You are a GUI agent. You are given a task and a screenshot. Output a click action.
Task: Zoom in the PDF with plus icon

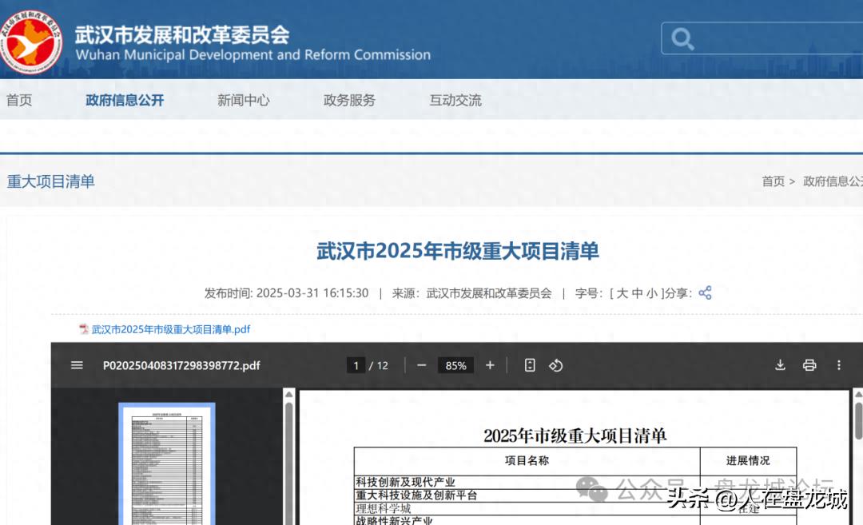pos(490,365)
